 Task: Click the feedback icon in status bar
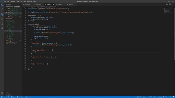(x=170, y=97)
